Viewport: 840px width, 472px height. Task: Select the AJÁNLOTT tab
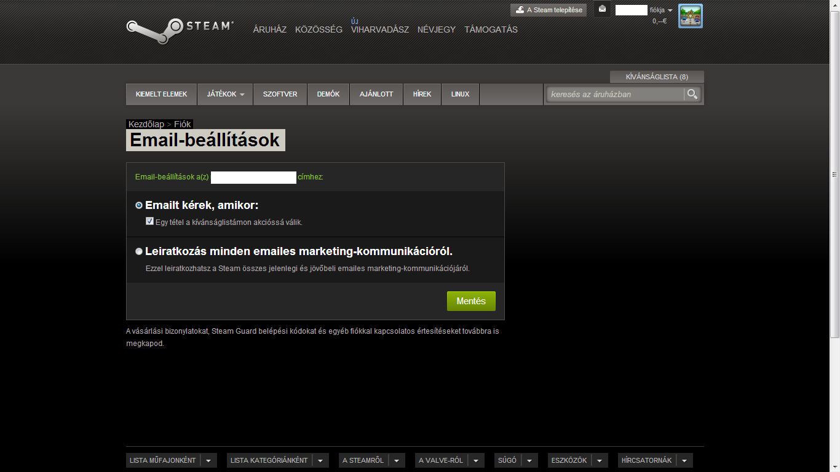(x=376, y=94)
